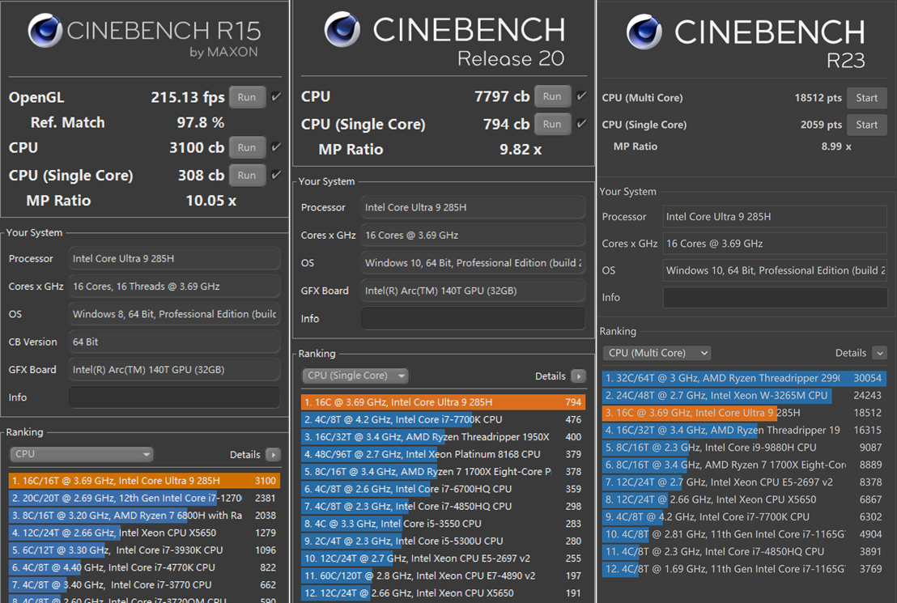
Task: Click the Cinebench Release 20 sphere logo
Action: (342, 29)
